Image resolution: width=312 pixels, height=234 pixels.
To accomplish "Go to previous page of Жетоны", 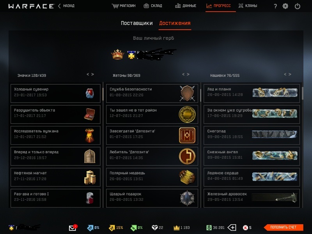I will 183,74.
